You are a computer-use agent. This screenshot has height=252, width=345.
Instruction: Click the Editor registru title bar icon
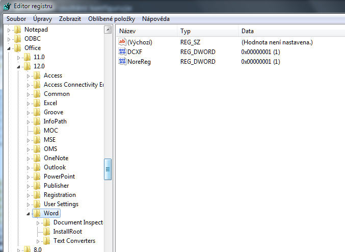pyautogui.click(x=7, y=6)
